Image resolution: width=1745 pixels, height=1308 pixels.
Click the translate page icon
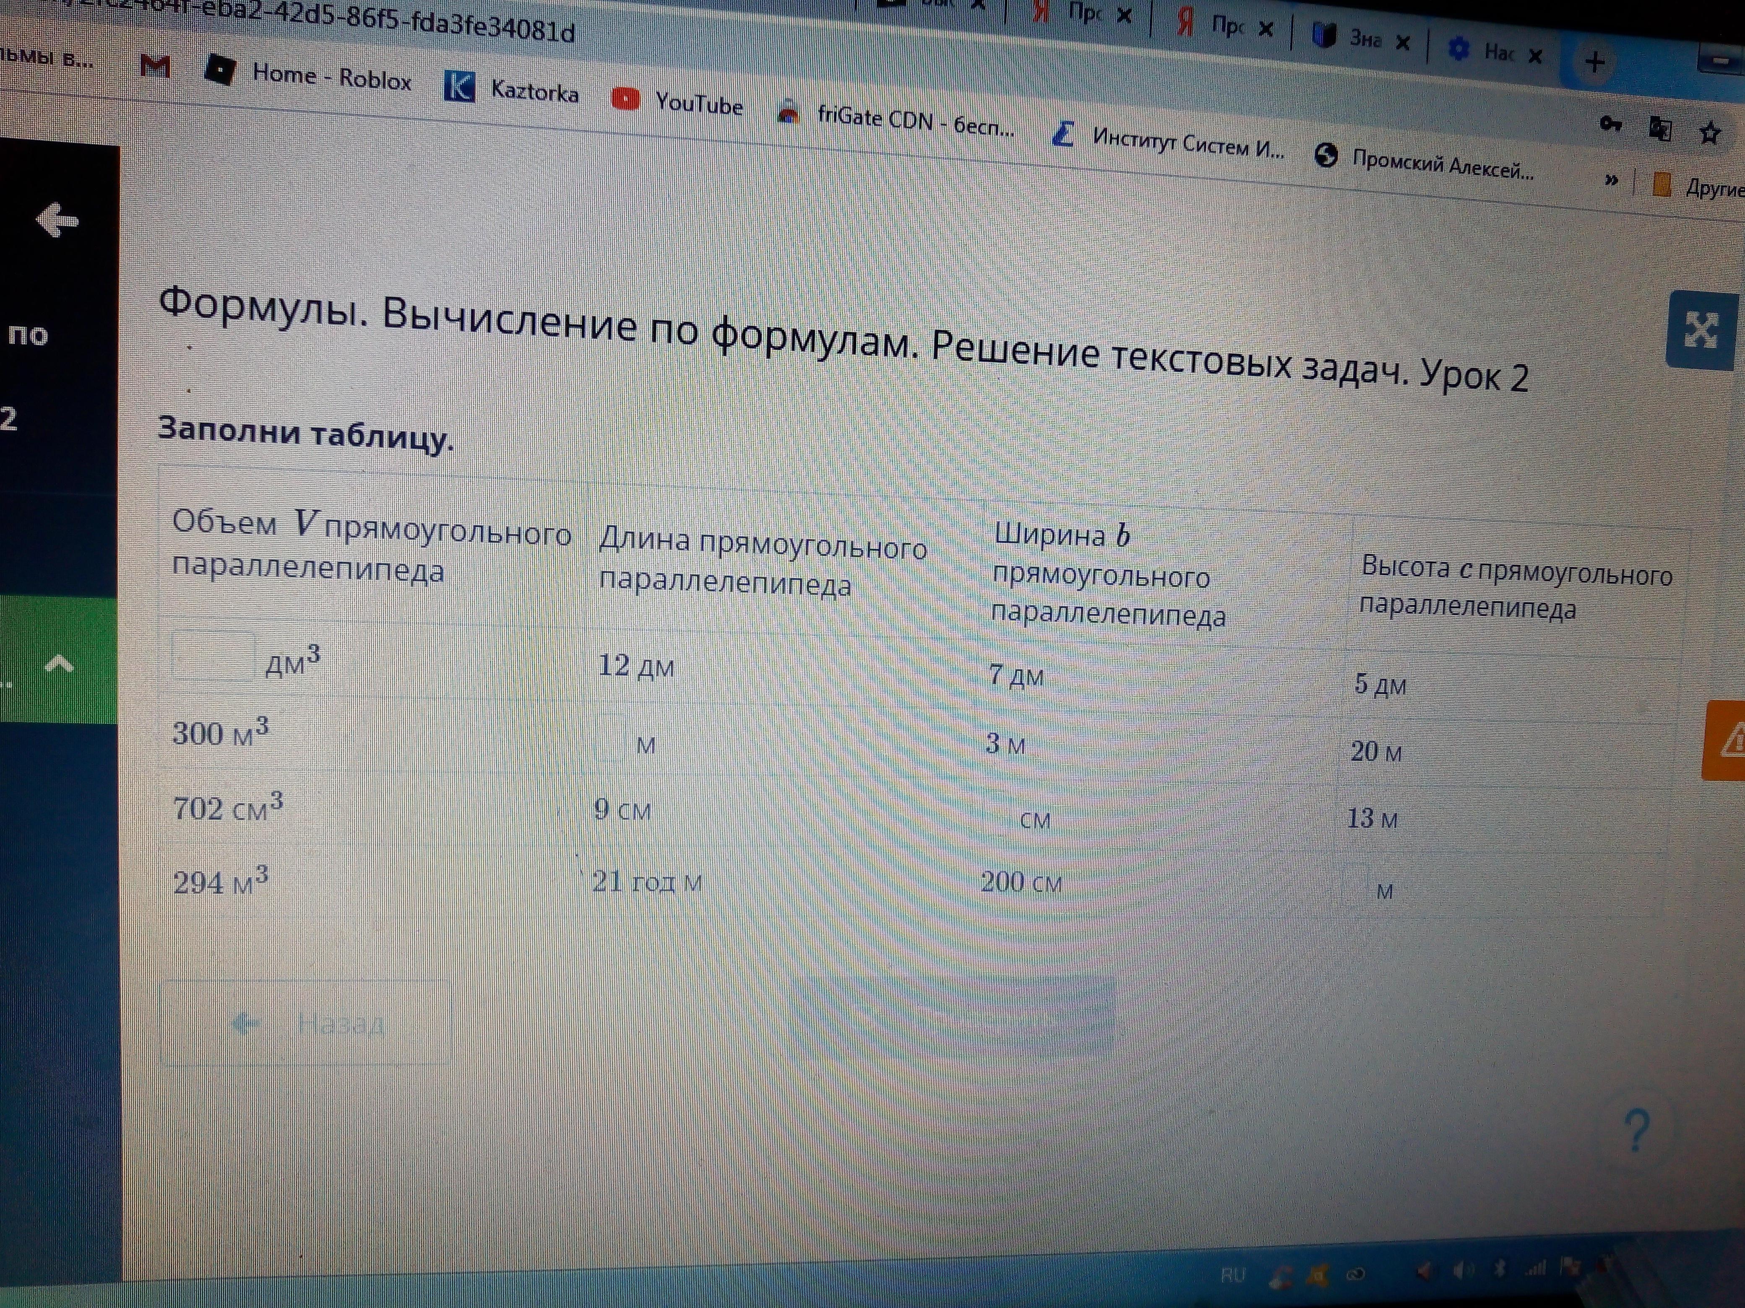click(1660, 129)
